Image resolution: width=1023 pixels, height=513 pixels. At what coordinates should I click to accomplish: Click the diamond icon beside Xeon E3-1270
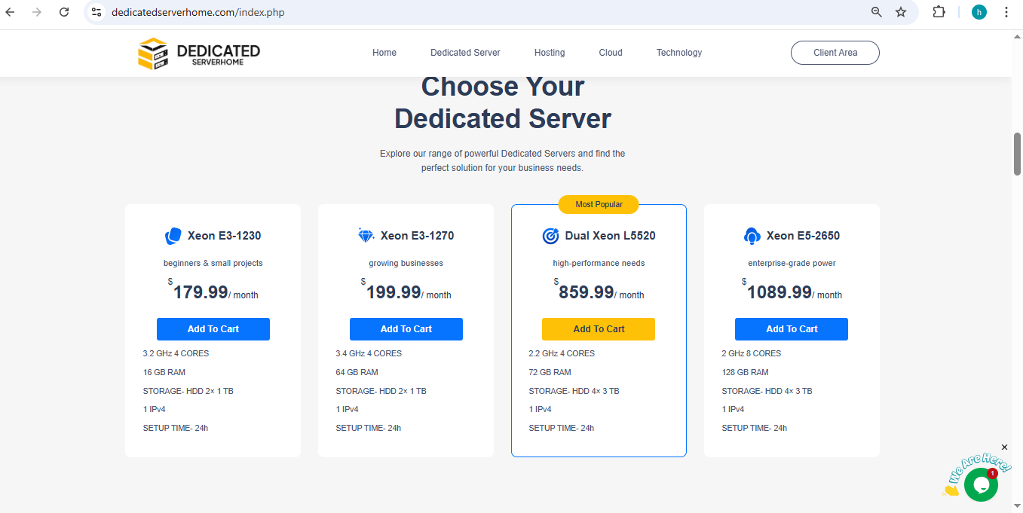(366, 236)
